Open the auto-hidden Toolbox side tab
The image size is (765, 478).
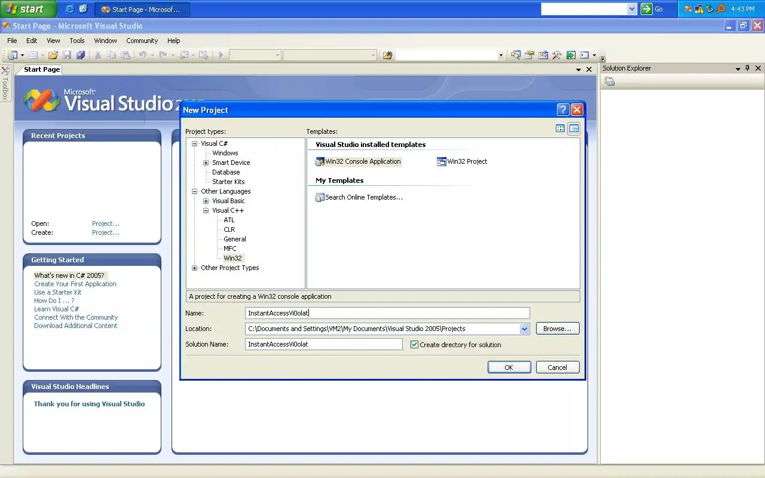[5, 84]
